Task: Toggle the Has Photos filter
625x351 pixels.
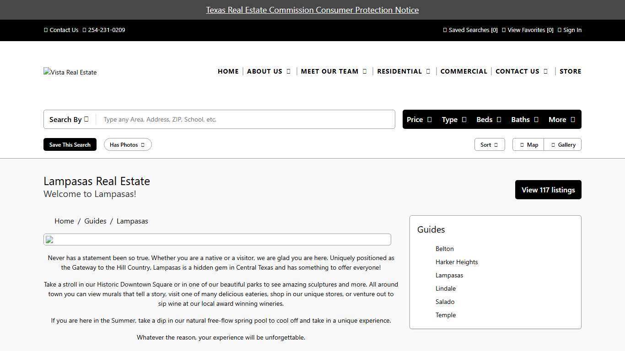Action: click(128, 145)
